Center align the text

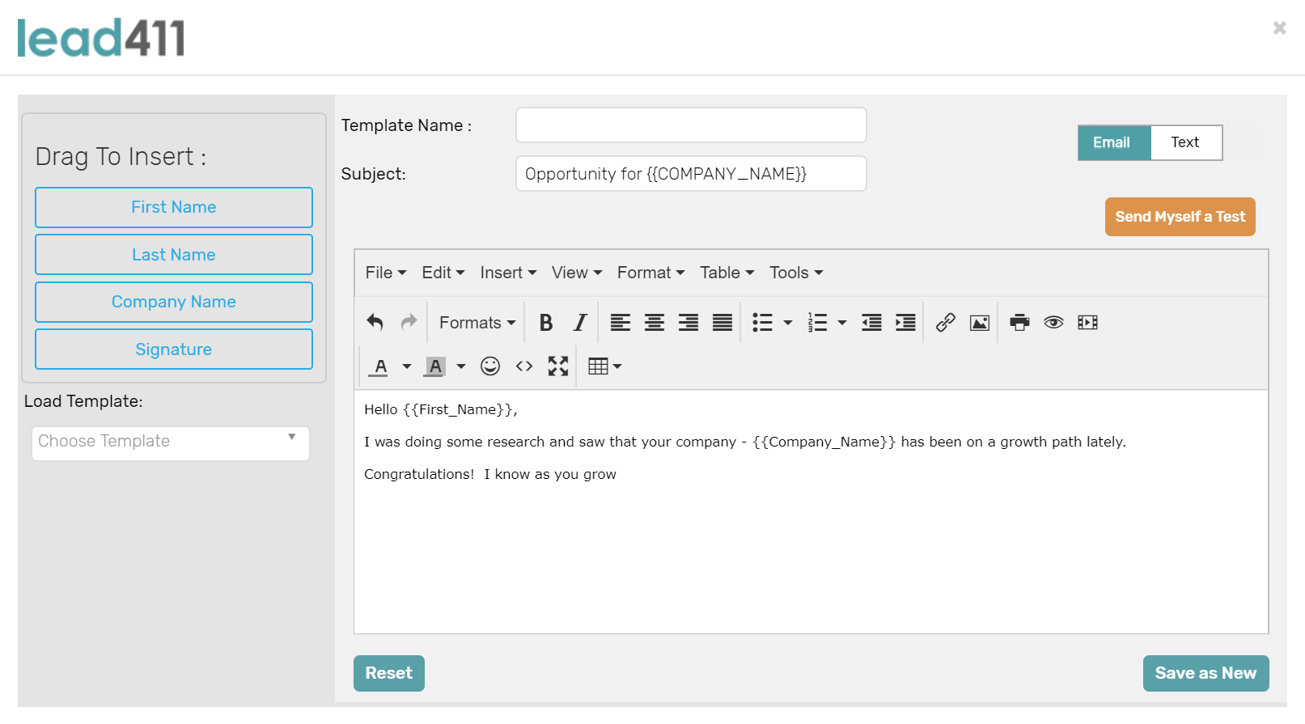(655, 322)
